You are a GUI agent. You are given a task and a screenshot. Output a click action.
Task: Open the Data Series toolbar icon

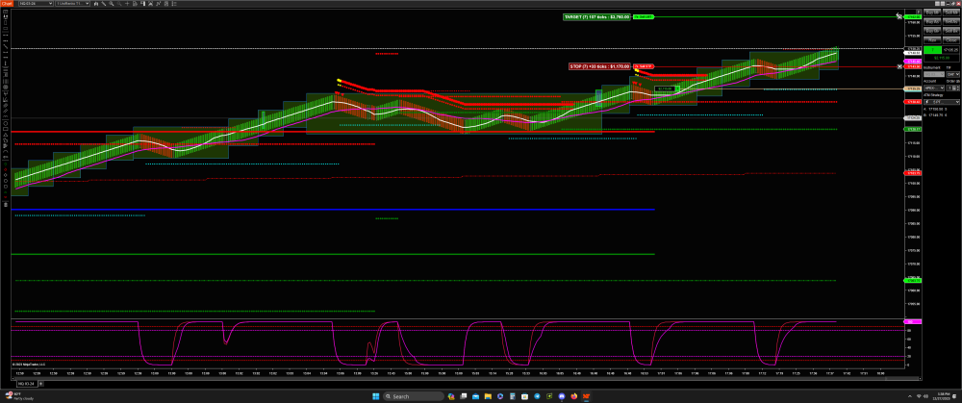96,4
